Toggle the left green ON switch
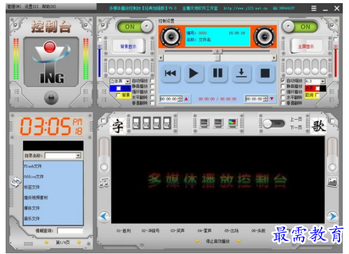 pyautogui.click(x=135, y=27)
